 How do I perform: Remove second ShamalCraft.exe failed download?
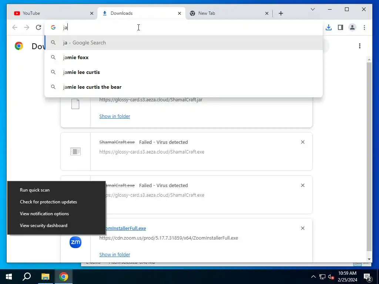303,185
